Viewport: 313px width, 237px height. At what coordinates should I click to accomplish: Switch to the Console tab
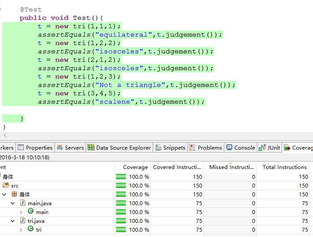241,147
